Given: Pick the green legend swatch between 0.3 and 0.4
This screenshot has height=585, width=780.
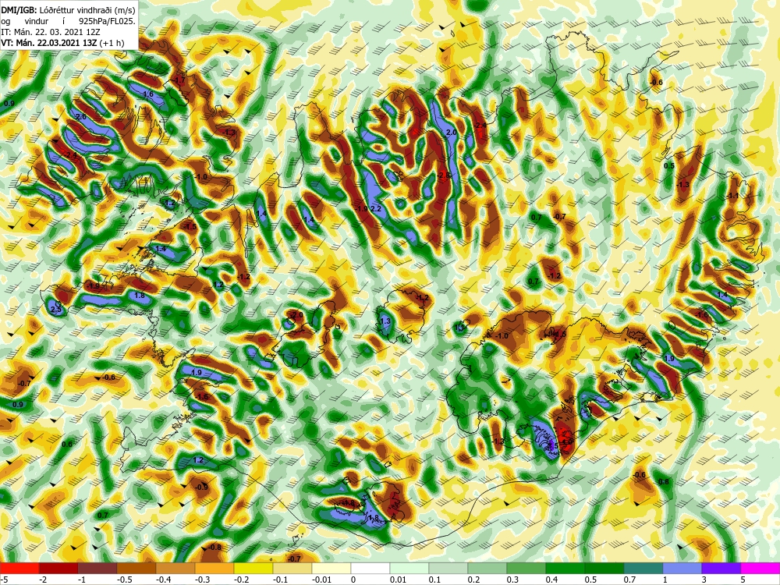Looking at the screenshot, I should pyautogui.click(x=526, y=568).
